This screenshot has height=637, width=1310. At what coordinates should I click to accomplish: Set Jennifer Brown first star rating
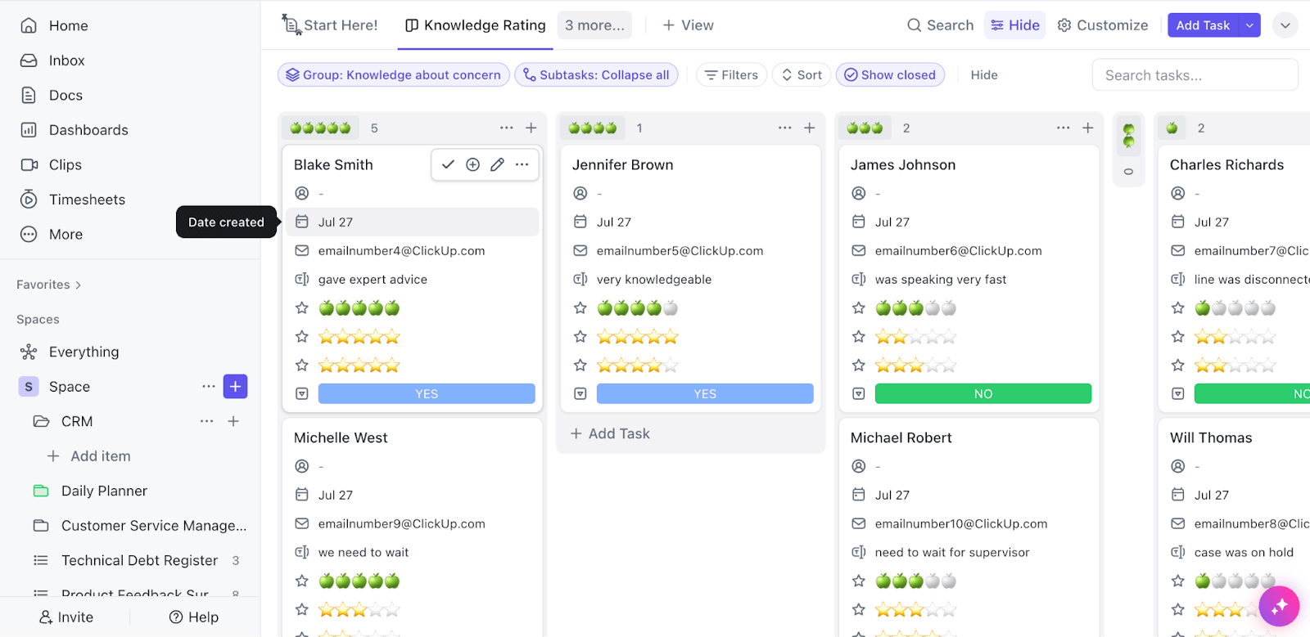[637, 337]
